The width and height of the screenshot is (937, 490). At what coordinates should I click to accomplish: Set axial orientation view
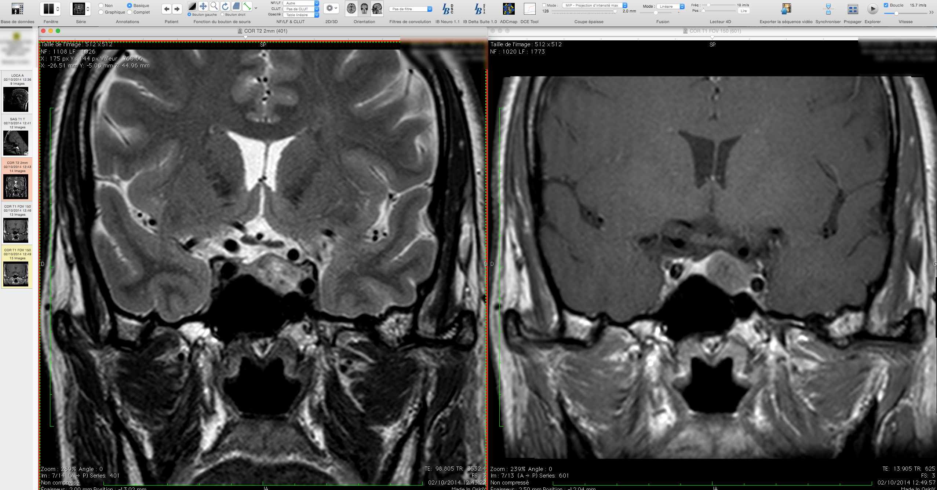pos(351,8)
